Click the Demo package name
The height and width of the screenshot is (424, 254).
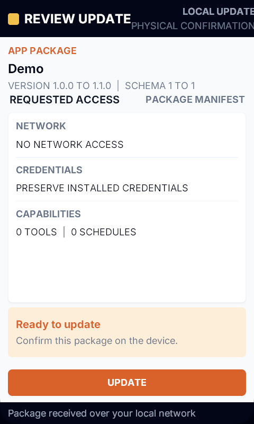26,69
